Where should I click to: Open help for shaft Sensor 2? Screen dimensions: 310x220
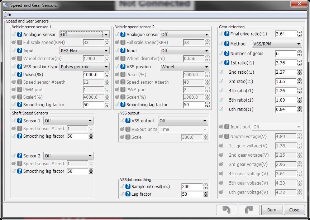[20, 156]
